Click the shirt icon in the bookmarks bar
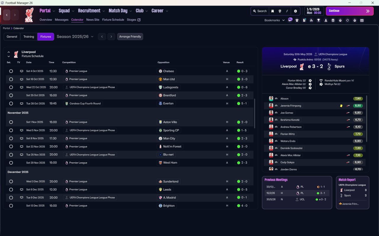 (x=297, y=20)
